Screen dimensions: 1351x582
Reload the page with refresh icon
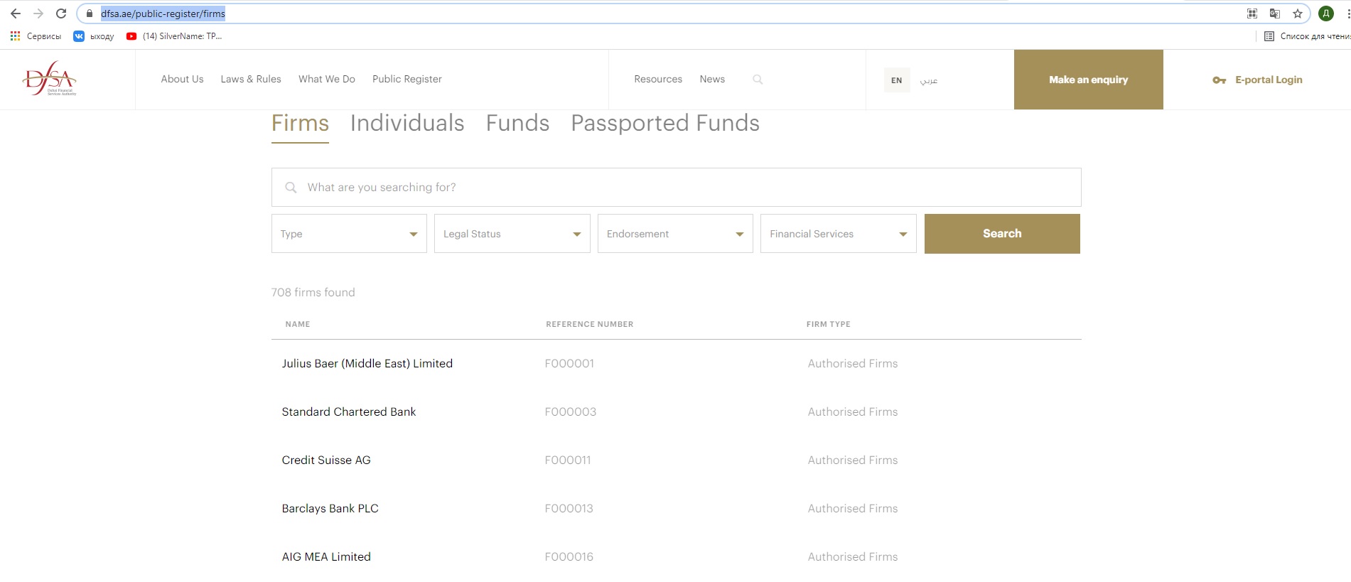pyautogui.click(x=61, y=14)
